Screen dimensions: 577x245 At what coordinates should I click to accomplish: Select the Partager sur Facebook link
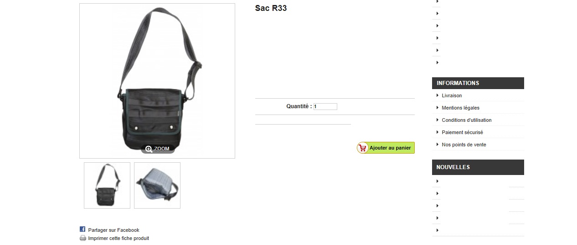click(x=113, y=230)
